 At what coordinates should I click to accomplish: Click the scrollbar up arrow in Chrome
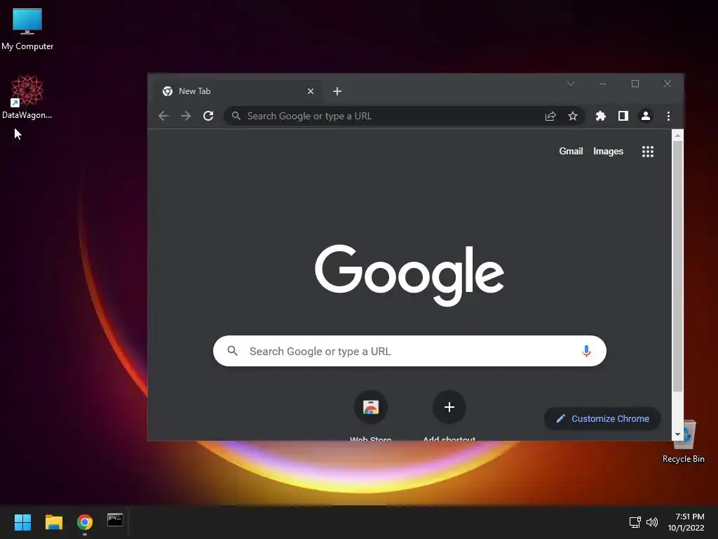[x=678, y=135]
